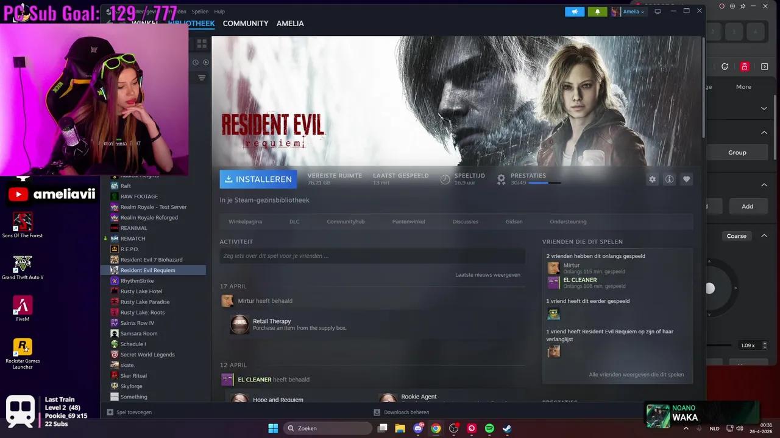Click Coarse button in right panel
The height and width of the screenshot is (438, 780).
pos(736,236)
